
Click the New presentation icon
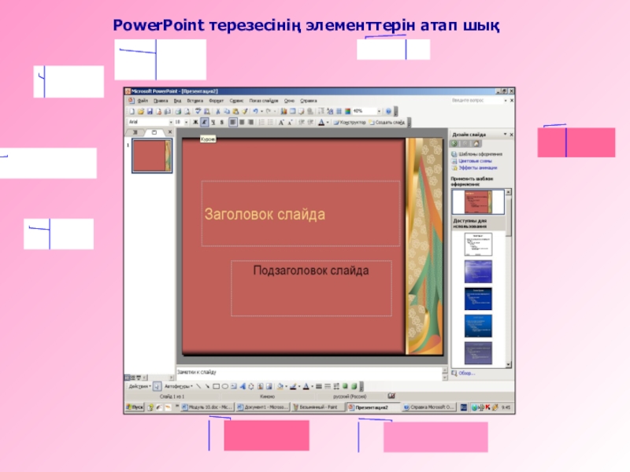tap(132, 111)
